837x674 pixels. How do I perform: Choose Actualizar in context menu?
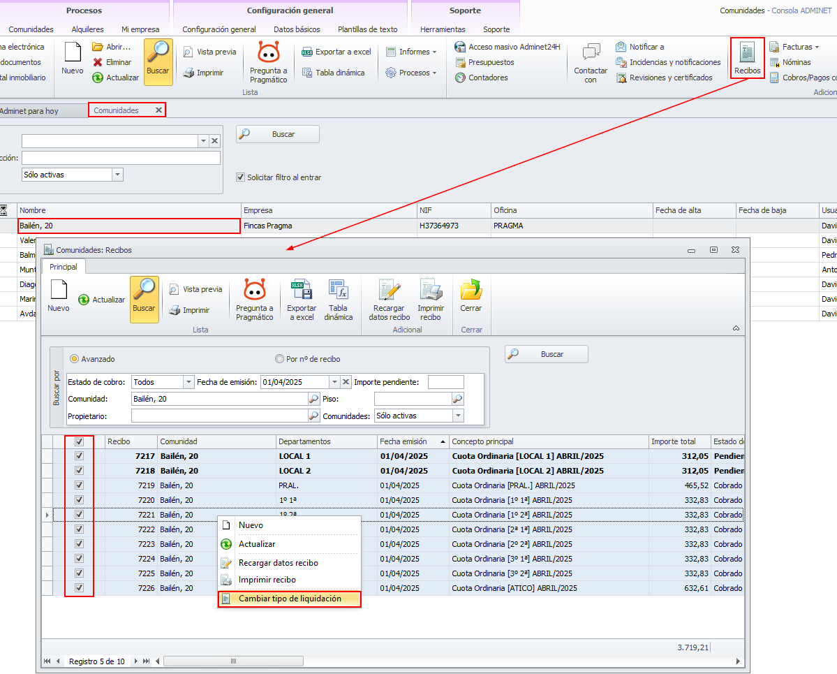(289, 544)
